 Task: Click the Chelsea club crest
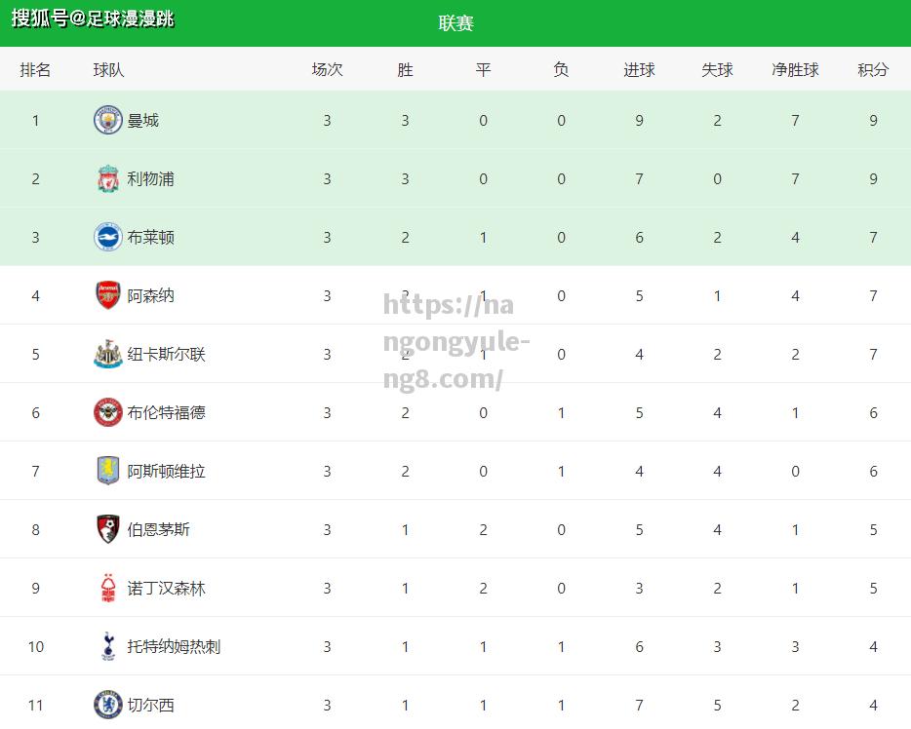click(x=108, y=705)
